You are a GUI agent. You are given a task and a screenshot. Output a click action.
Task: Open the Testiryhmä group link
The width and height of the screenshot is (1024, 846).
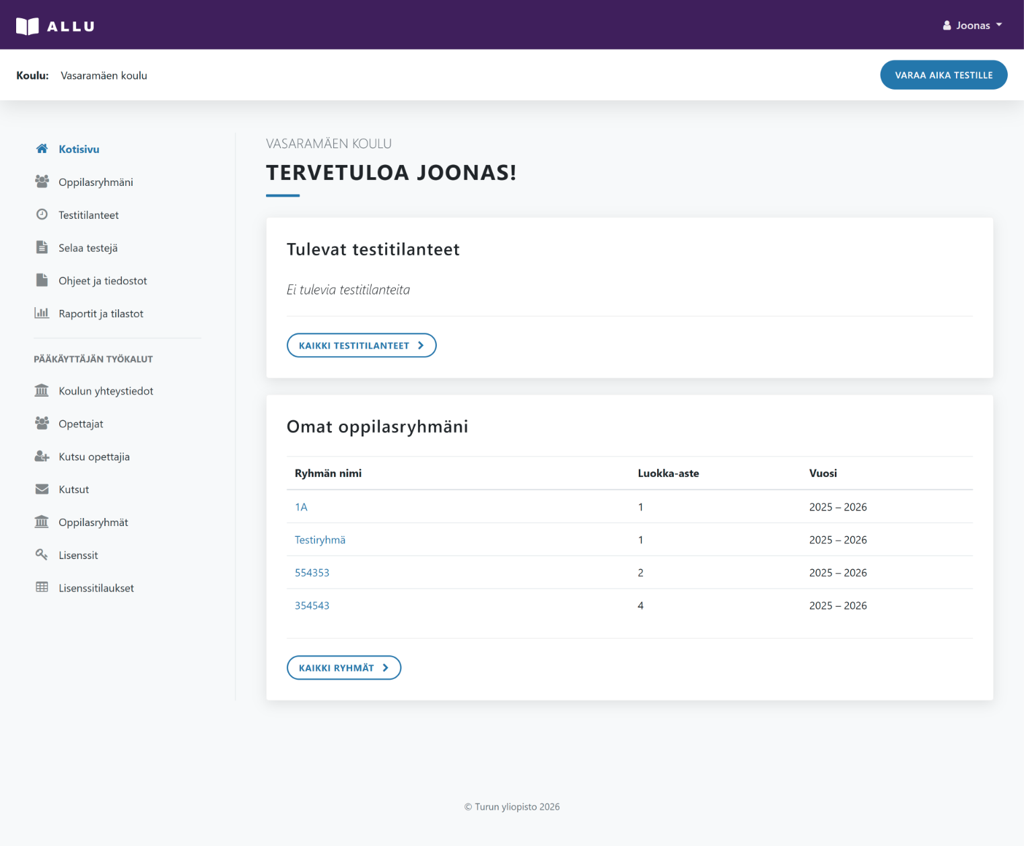pyautogui.click(x=320, y=540)
